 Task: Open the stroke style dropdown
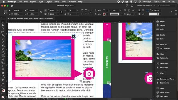pyautogui.click(x=121, y=14)
